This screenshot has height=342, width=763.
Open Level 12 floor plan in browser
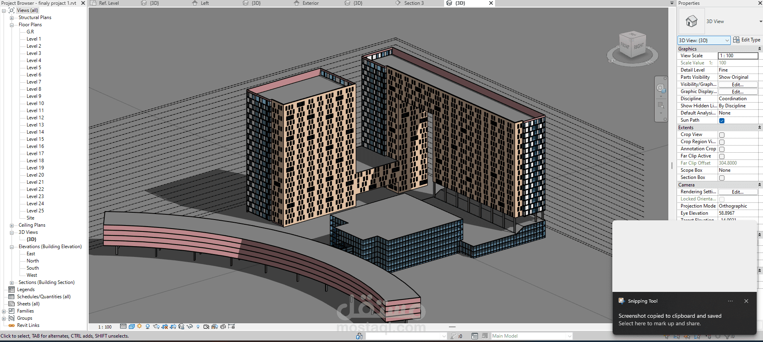coord(35,118)
